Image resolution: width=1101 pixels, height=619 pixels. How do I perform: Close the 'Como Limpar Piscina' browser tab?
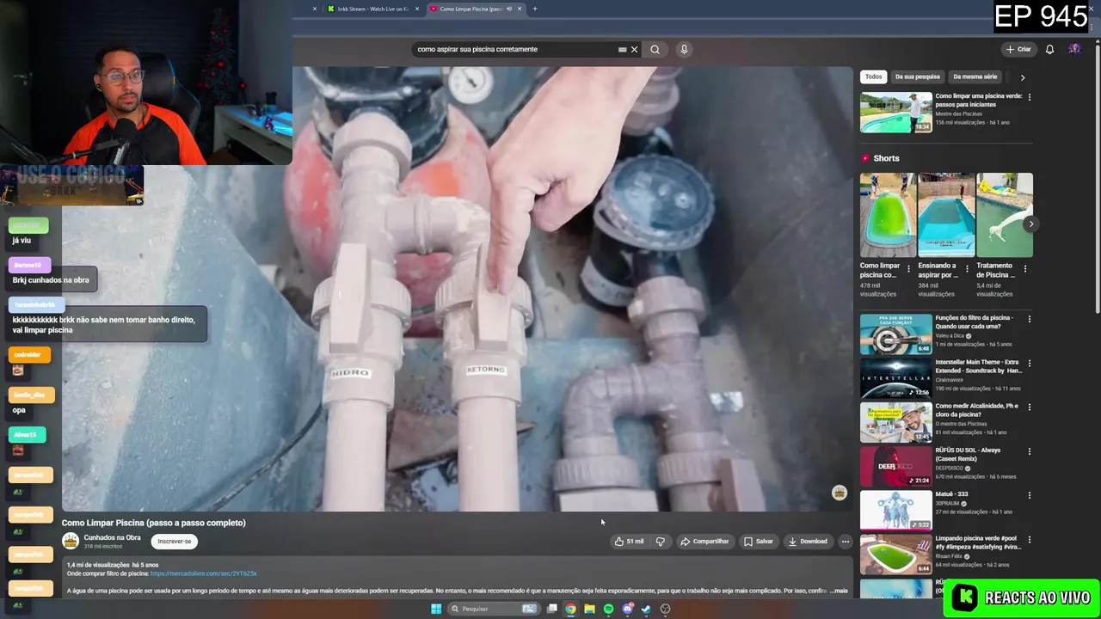coord(520,9)
